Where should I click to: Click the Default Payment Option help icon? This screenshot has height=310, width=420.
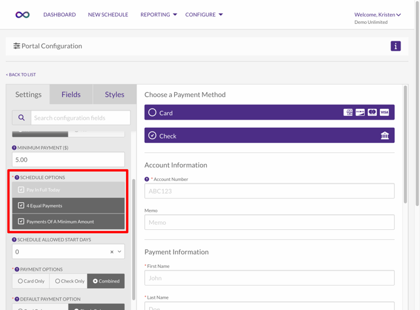coord(17,299)
